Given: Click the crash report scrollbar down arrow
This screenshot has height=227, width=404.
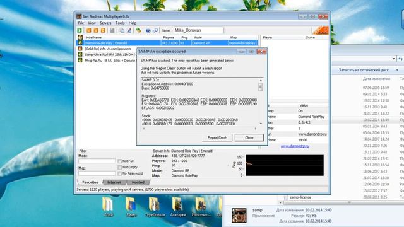Looking at the screenshot, I should (x=261, y=124).
